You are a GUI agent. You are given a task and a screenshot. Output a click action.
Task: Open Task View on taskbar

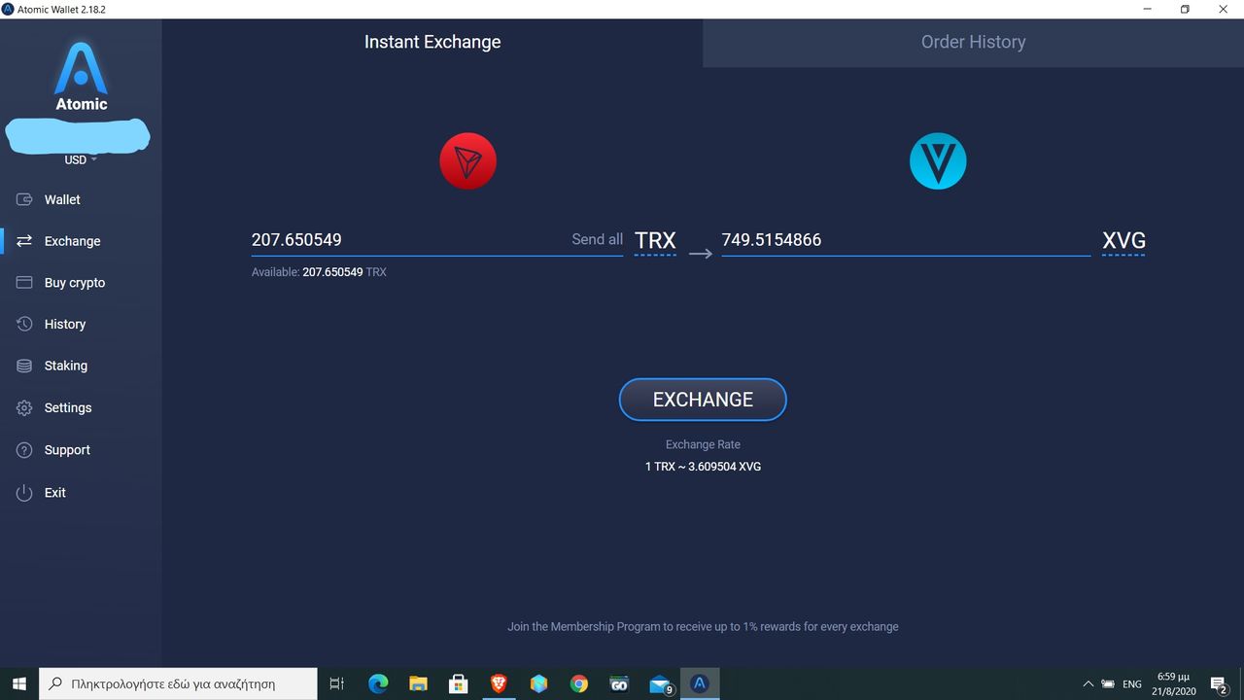coord(336,683)
